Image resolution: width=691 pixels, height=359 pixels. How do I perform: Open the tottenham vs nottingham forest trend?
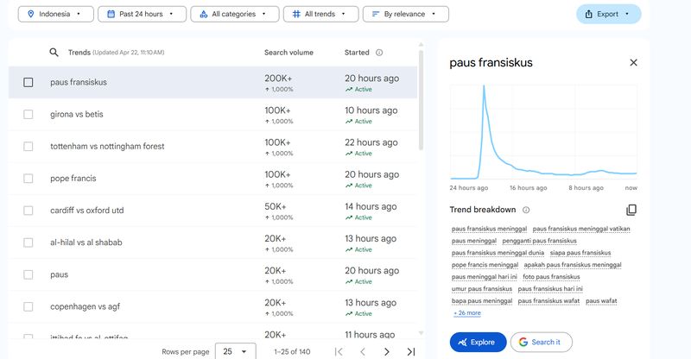(212, 146)
